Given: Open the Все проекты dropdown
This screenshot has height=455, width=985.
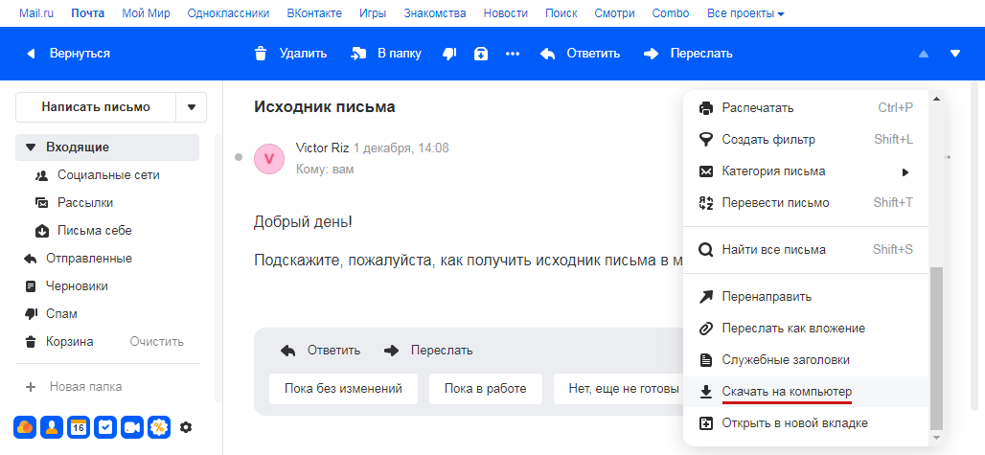Looking at the screenshot, I should [x=745, y=14].
